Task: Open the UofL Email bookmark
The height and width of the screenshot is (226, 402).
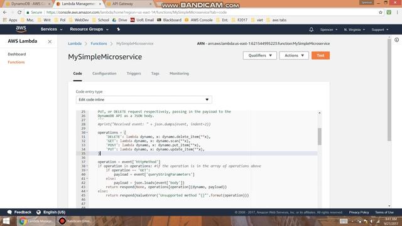Action: [x=142, y=20]
